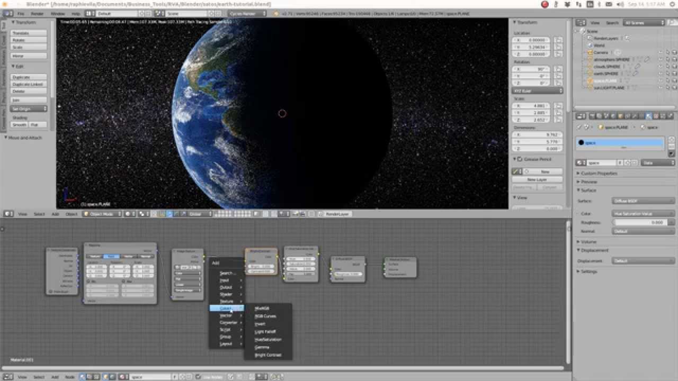This screenshot has width=678, height=381.
Task: Expand the Custom Properties panel
Action: click(599, 173)
